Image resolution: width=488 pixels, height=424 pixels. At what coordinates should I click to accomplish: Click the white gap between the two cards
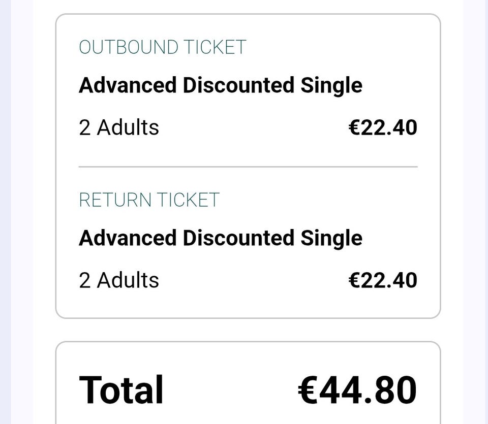click(x=248, y=330)
